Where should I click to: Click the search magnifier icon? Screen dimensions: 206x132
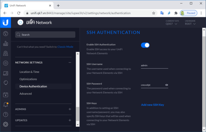(18, 35)
